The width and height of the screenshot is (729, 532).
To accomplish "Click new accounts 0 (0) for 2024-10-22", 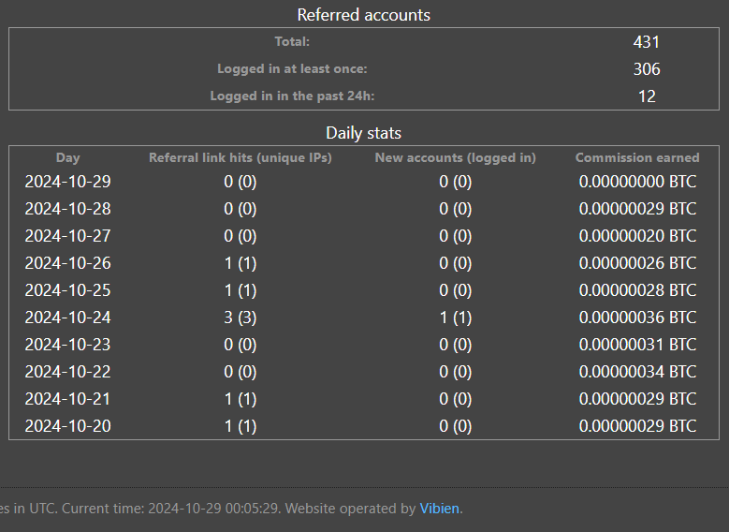I will [x=456, y=372].
